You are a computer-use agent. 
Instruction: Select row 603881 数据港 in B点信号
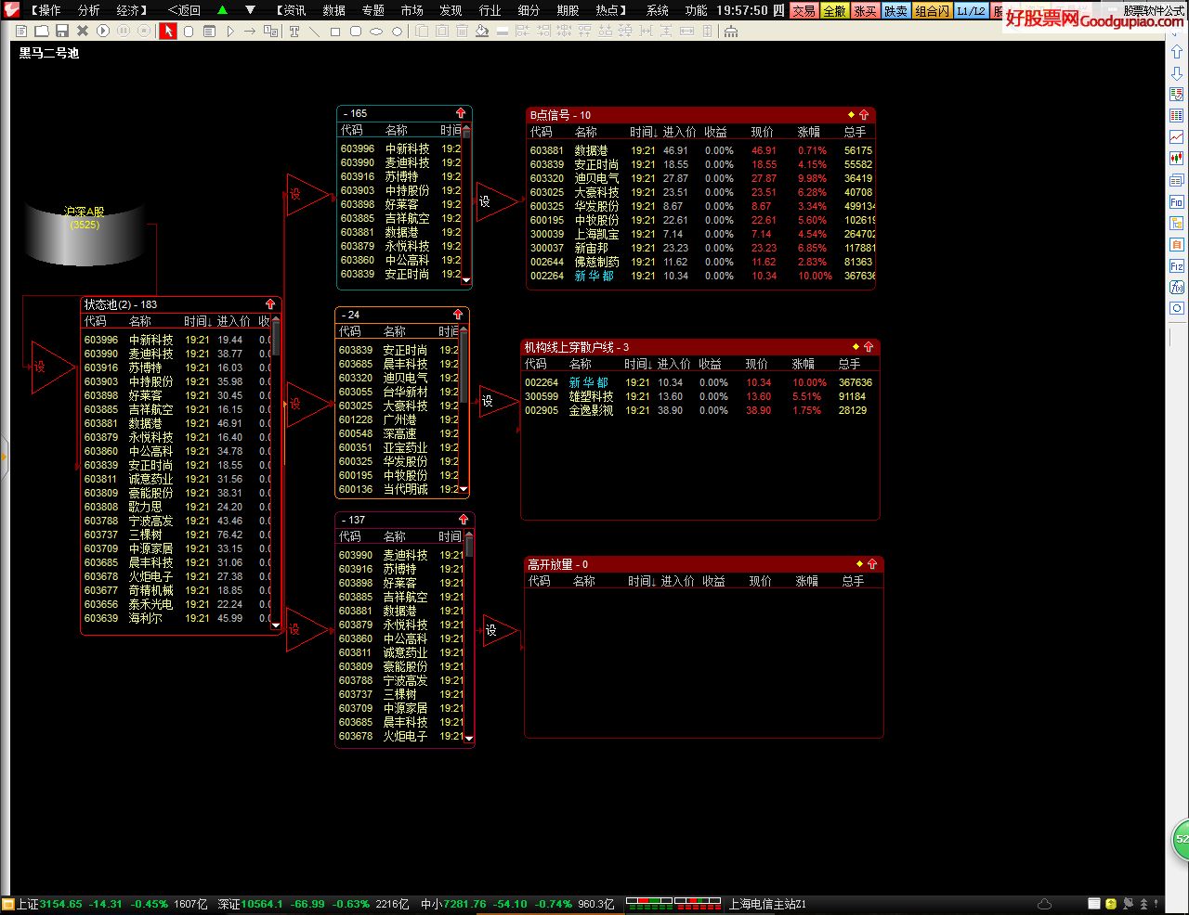[x=701, y=150]
